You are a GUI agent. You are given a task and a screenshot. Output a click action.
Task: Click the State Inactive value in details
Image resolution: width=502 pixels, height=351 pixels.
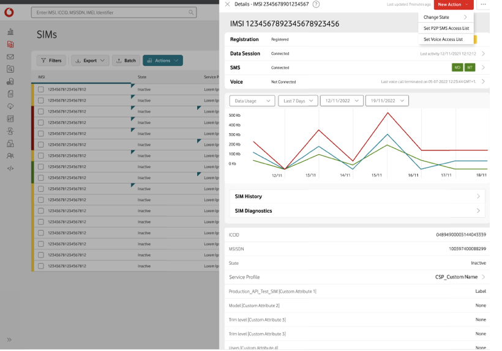pos(478,263)
